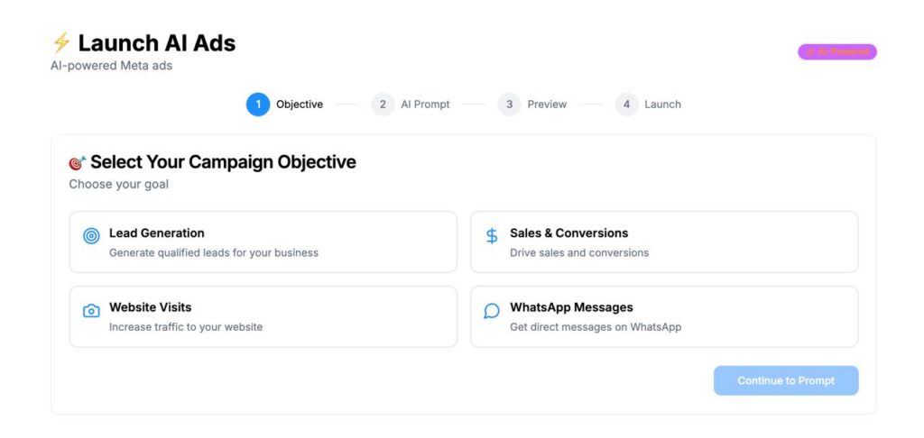Jump to the Launch step label
This screenshot has width=924, height=438.
(662, 105)
